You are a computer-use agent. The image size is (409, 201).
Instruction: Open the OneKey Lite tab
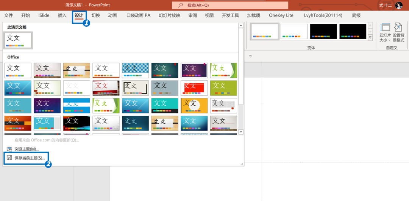[x=281, y=15]
